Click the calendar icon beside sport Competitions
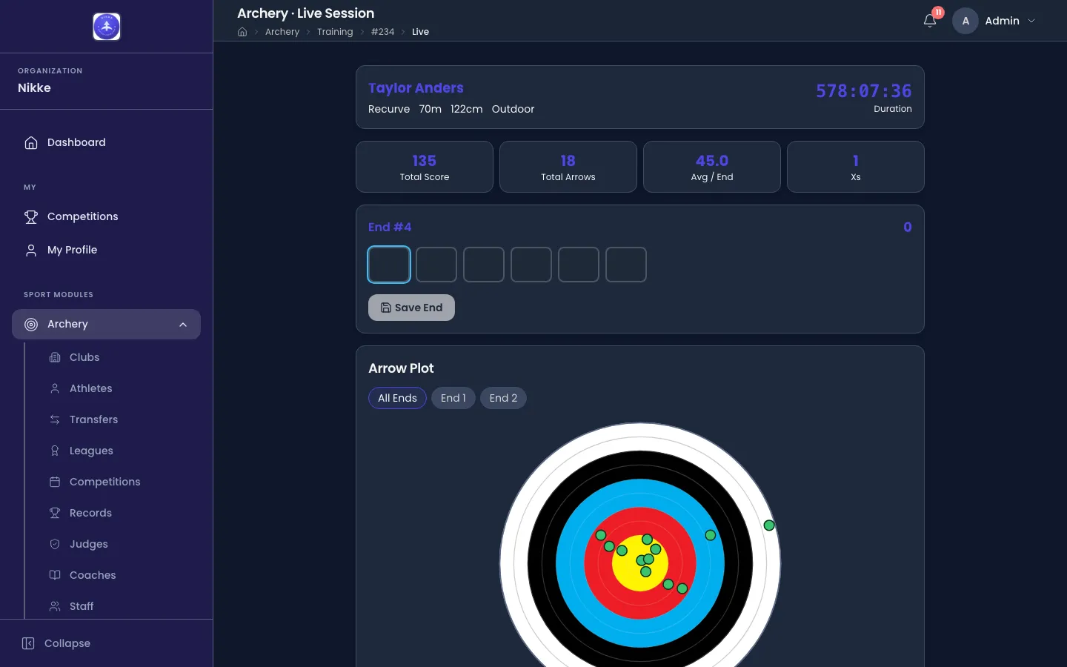 click(x=55, y=482)
